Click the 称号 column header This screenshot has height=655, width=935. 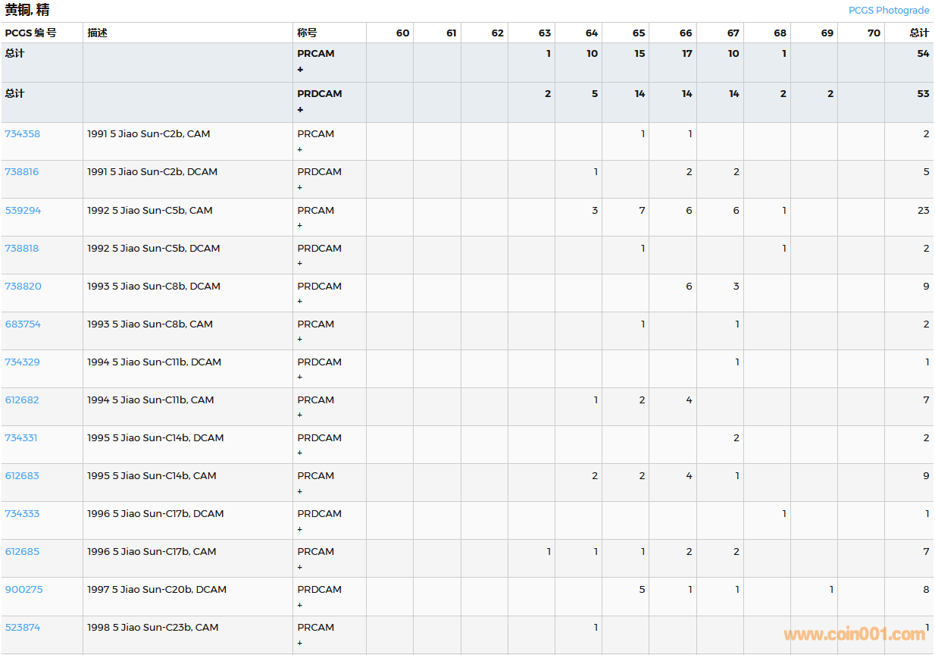coord(307,33)
